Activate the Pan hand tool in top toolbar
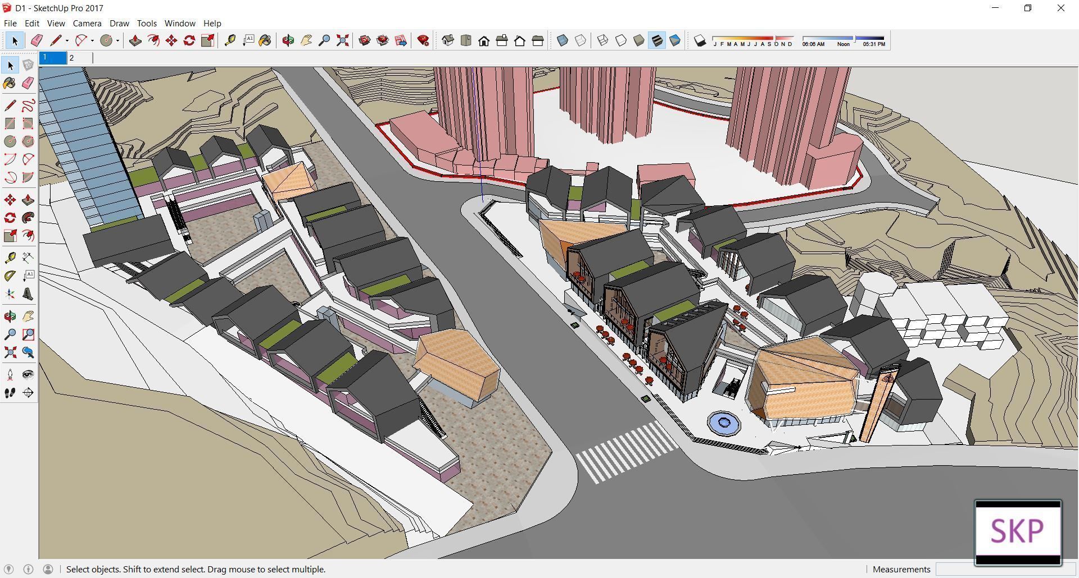This screenshot has width=1079, height=578. 306,40
